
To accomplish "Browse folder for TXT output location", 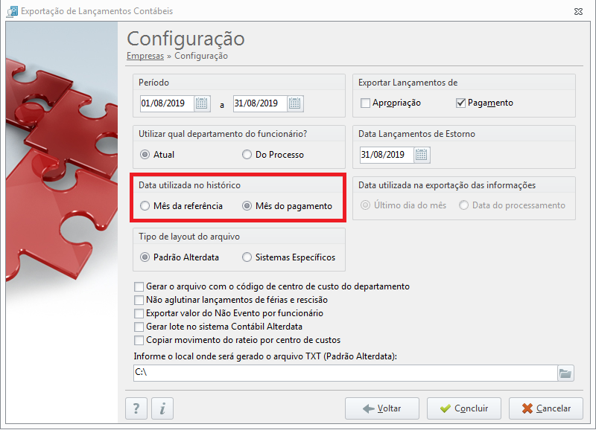I will pos(565,373).
